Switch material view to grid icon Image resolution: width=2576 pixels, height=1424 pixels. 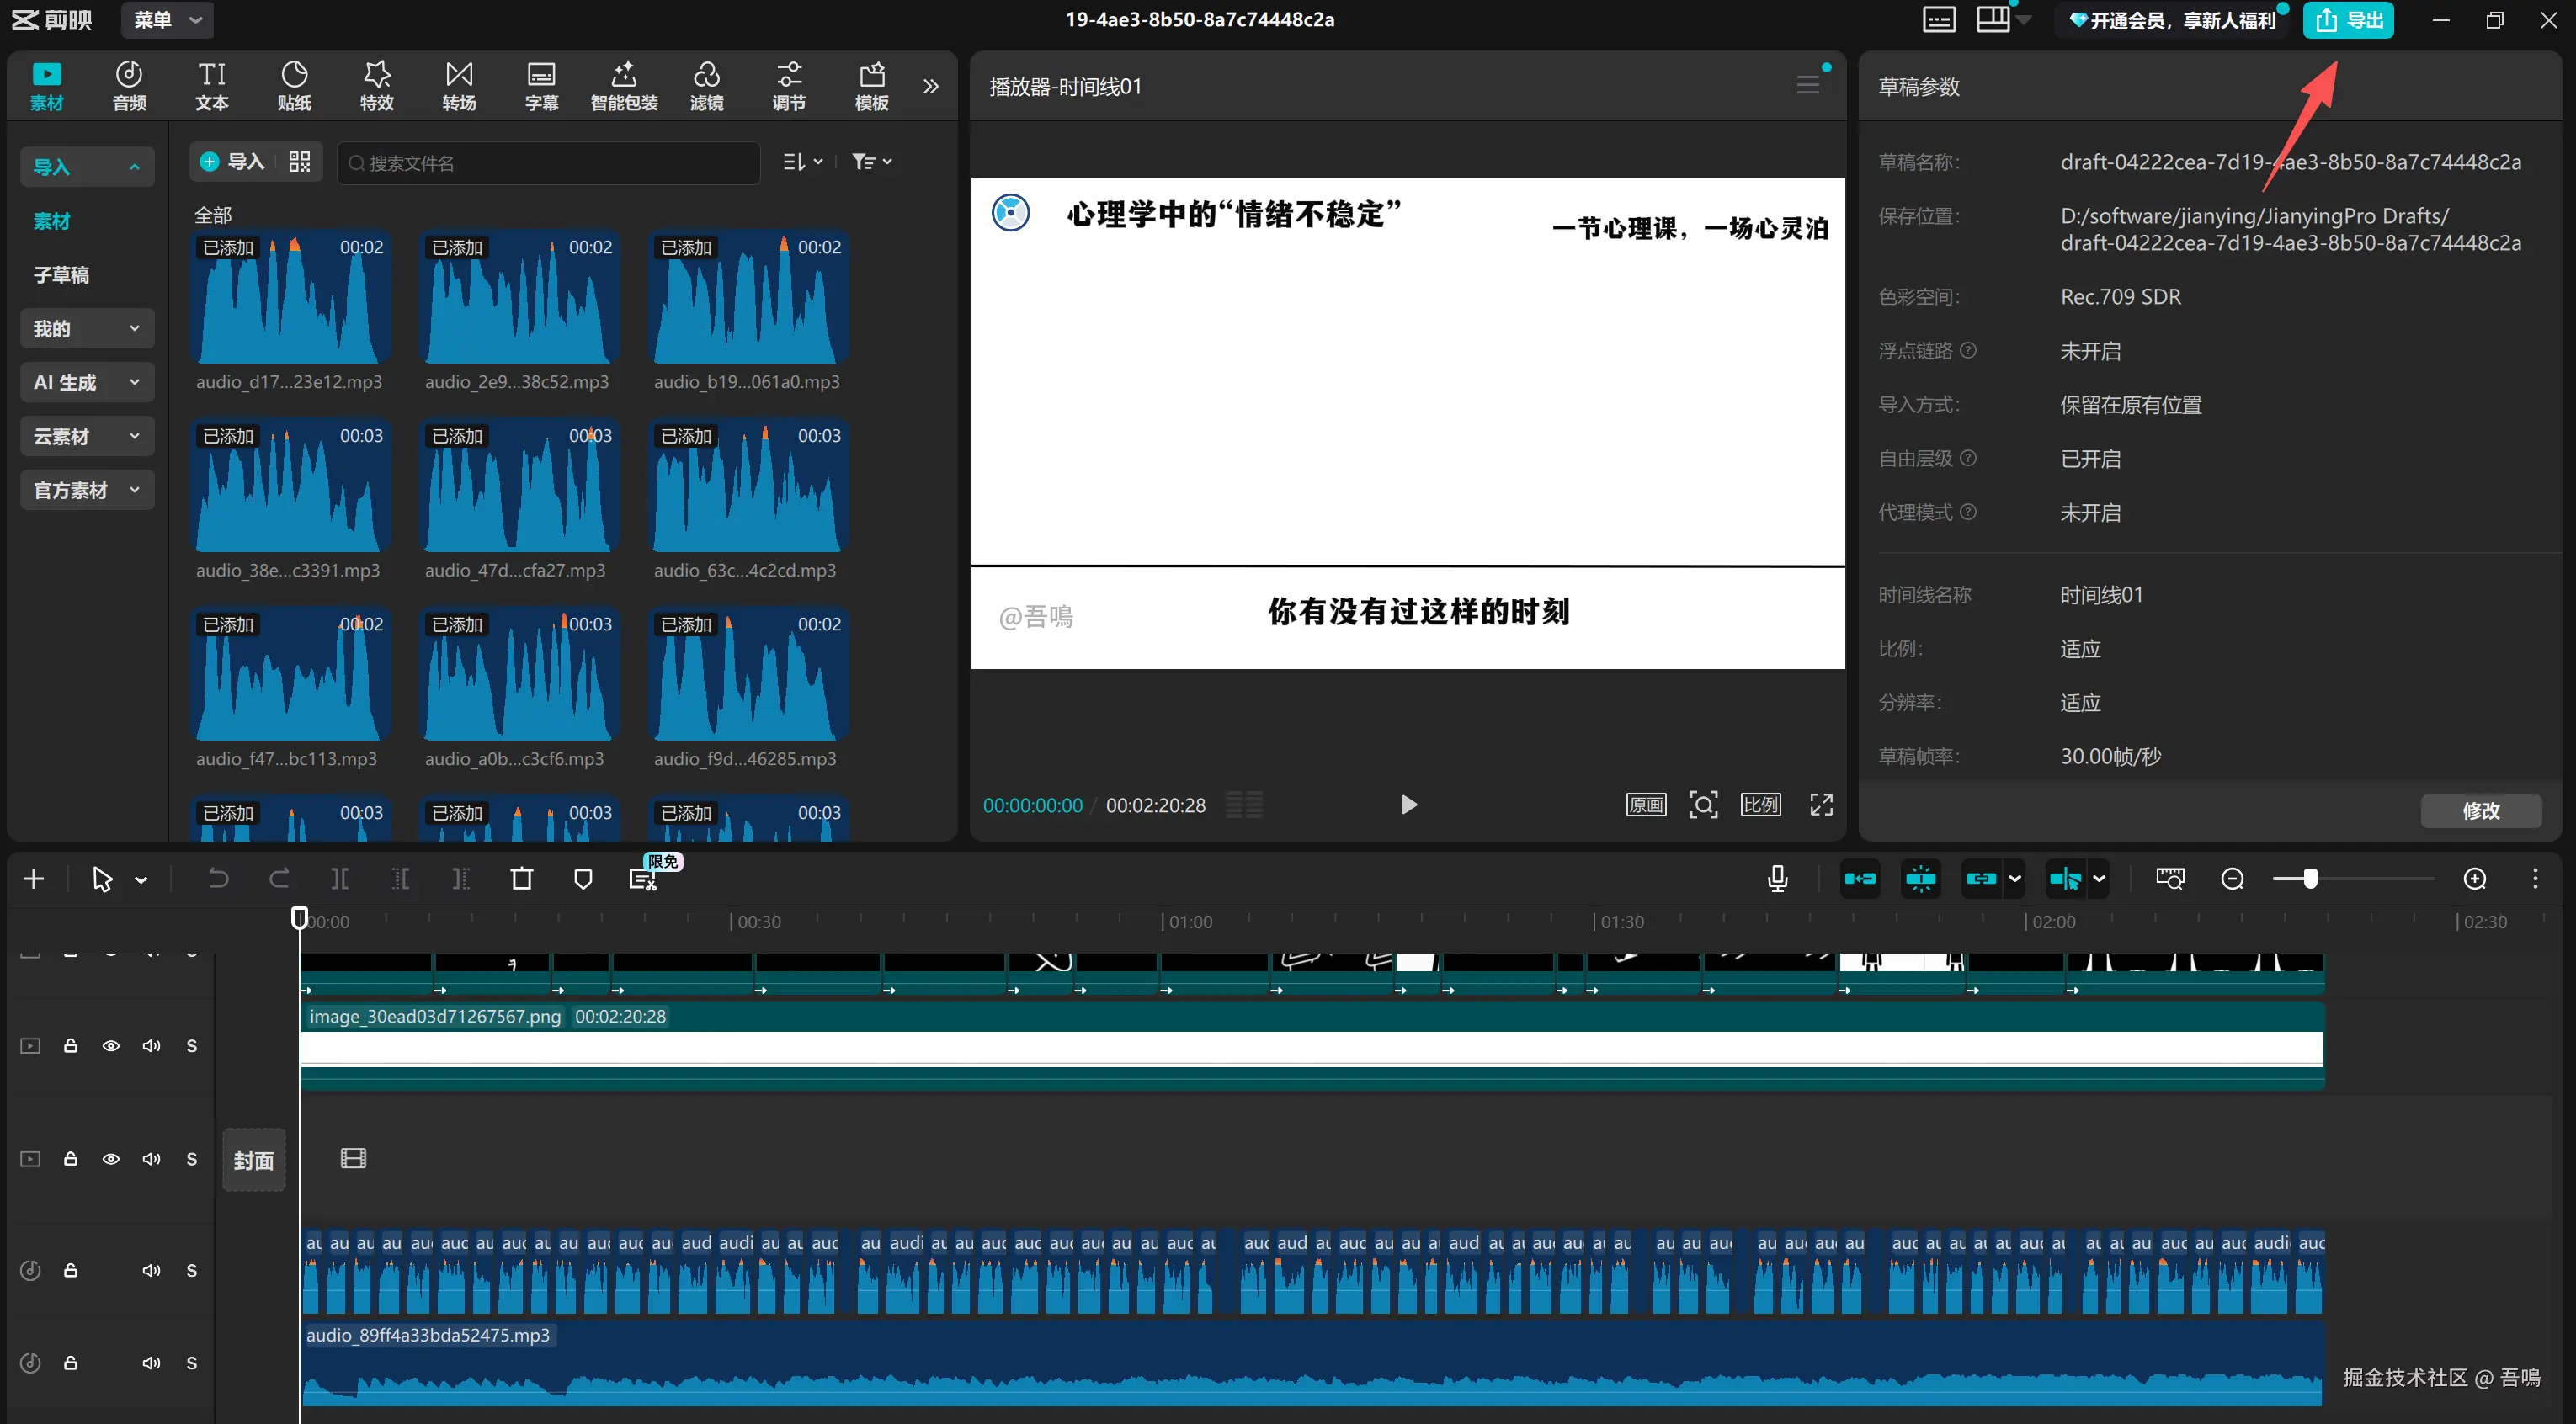coord(299,162)
